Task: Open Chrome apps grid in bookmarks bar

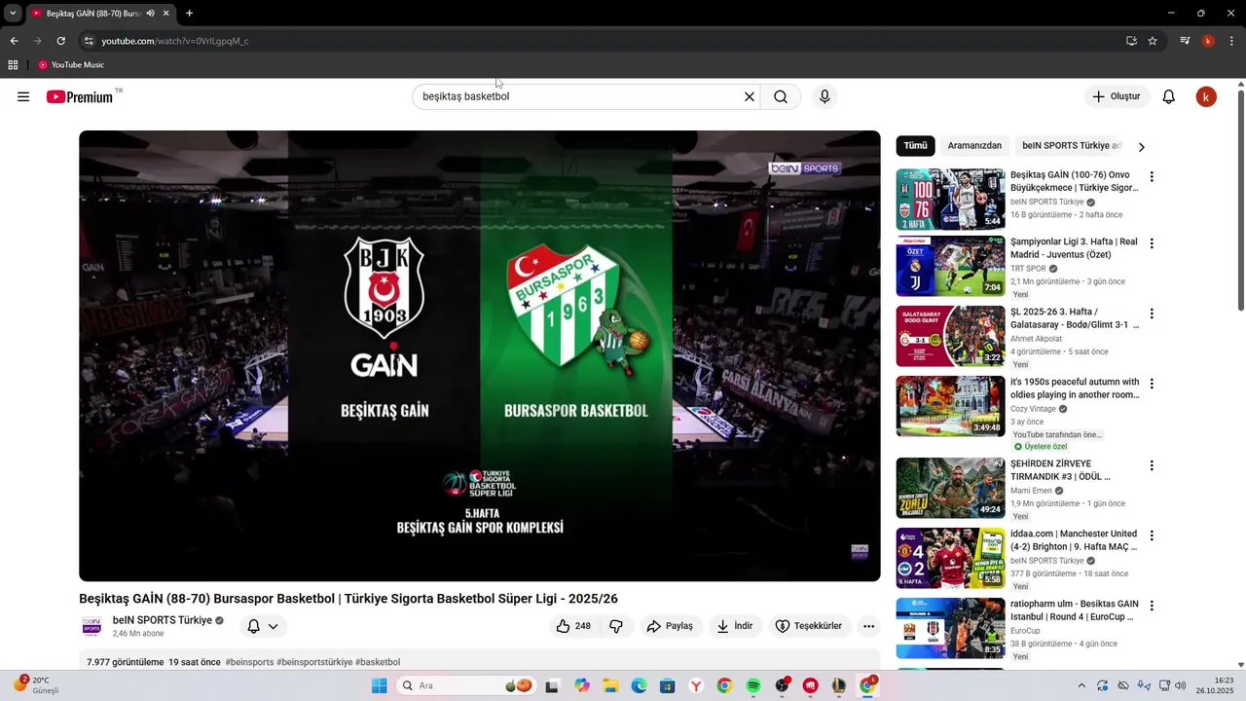Action: pos(13,65)
